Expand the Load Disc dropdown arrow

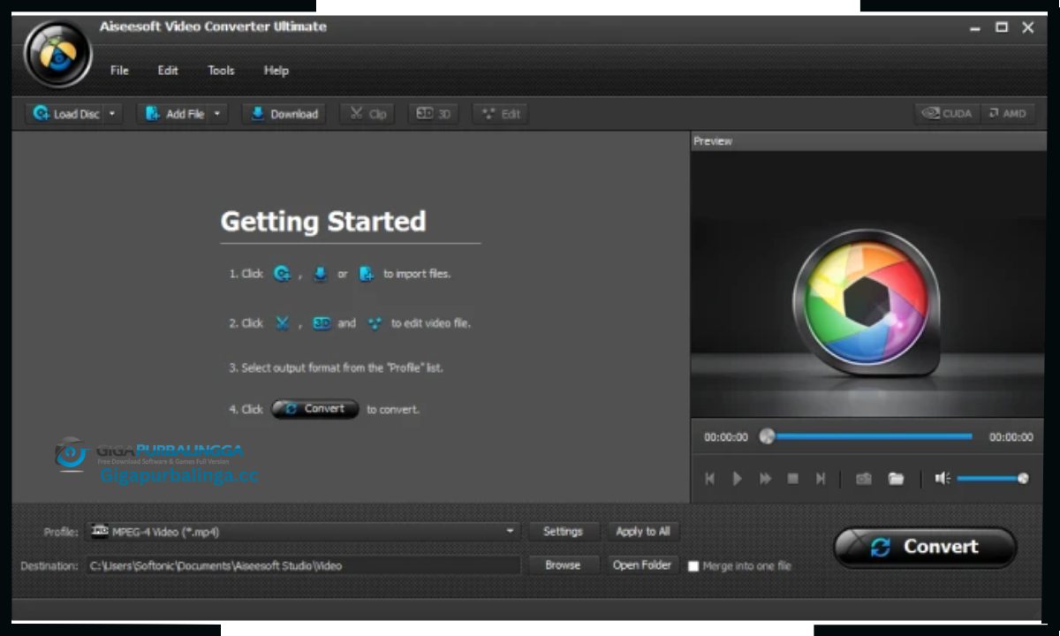112,114
